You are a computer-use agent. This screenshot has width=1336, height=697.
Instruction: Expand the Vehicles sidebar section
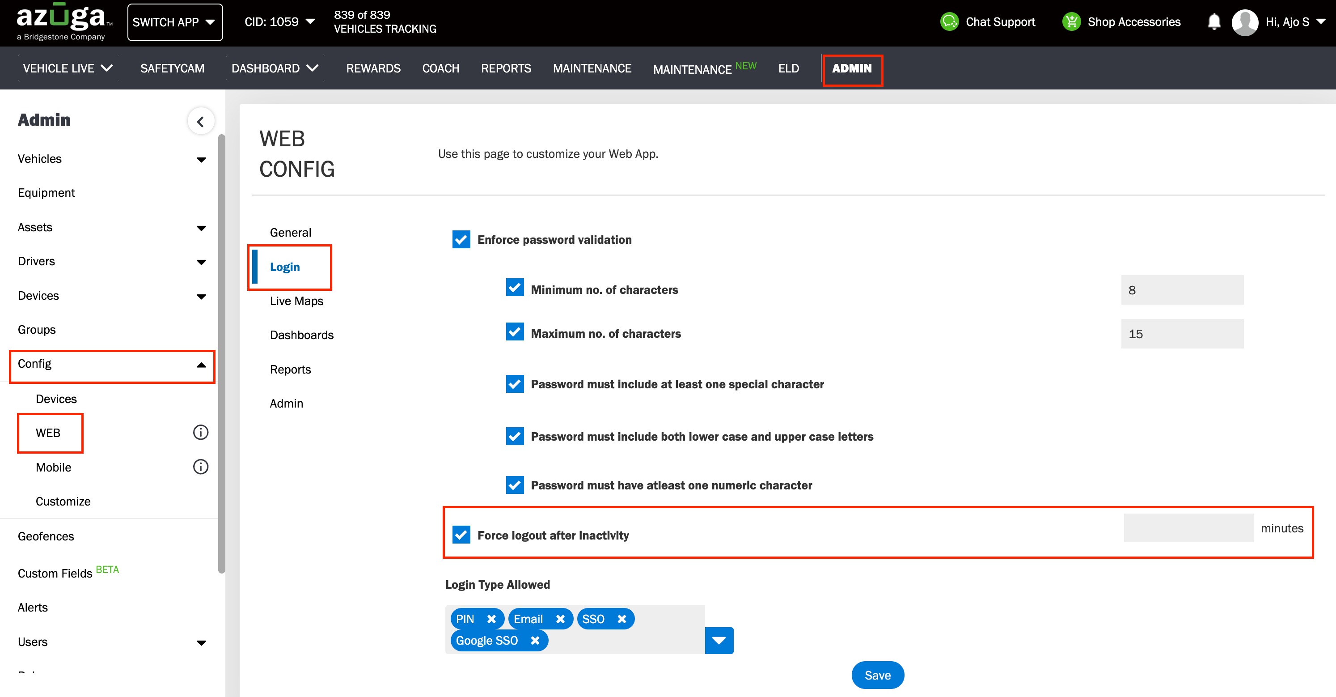tap(201, 159)
